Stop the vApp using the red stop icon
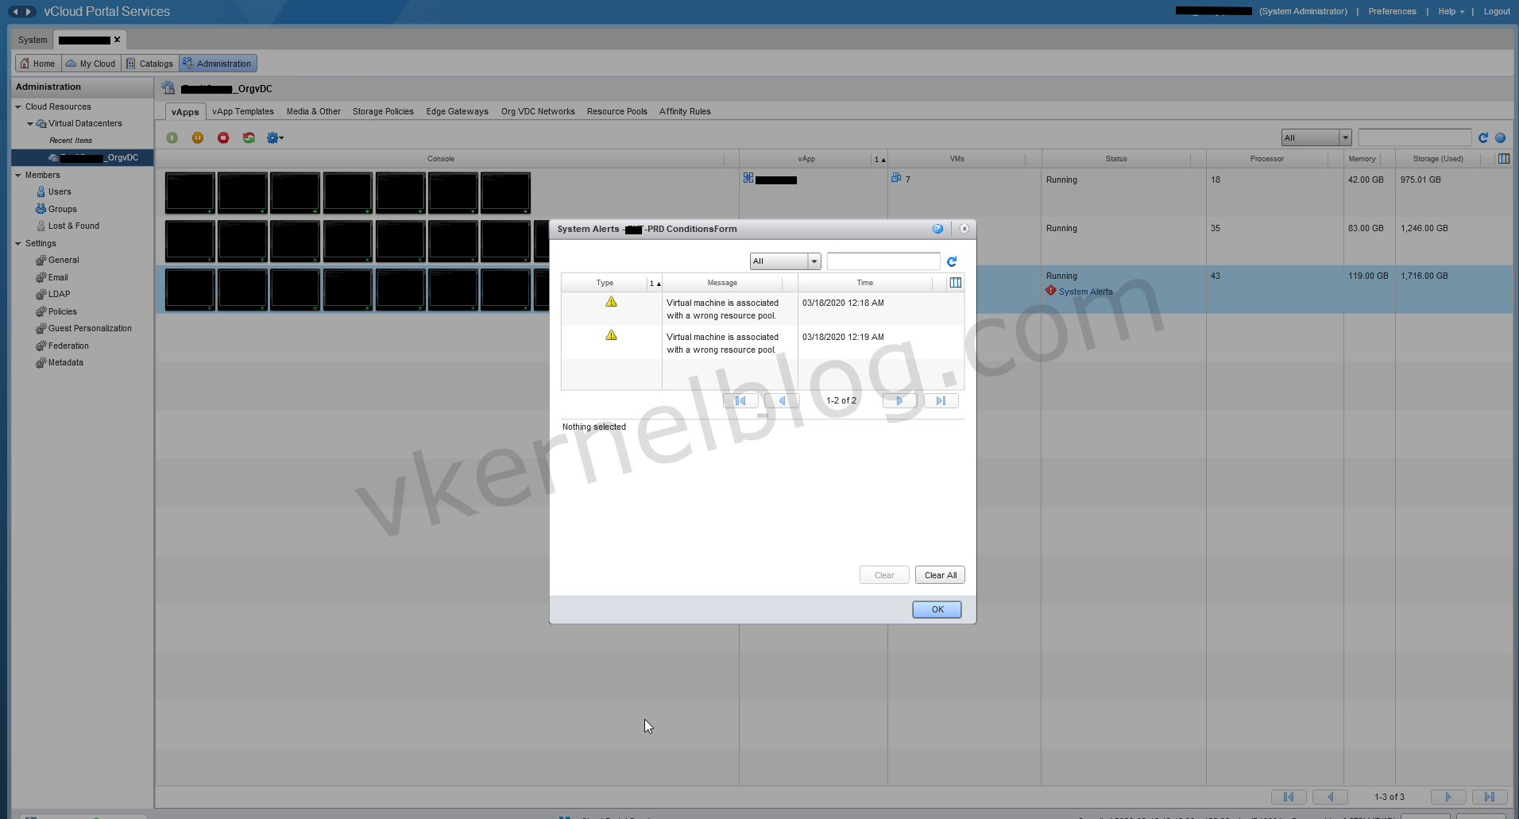The width and height of the screenshot is (1519, 819). pos(223,137)
